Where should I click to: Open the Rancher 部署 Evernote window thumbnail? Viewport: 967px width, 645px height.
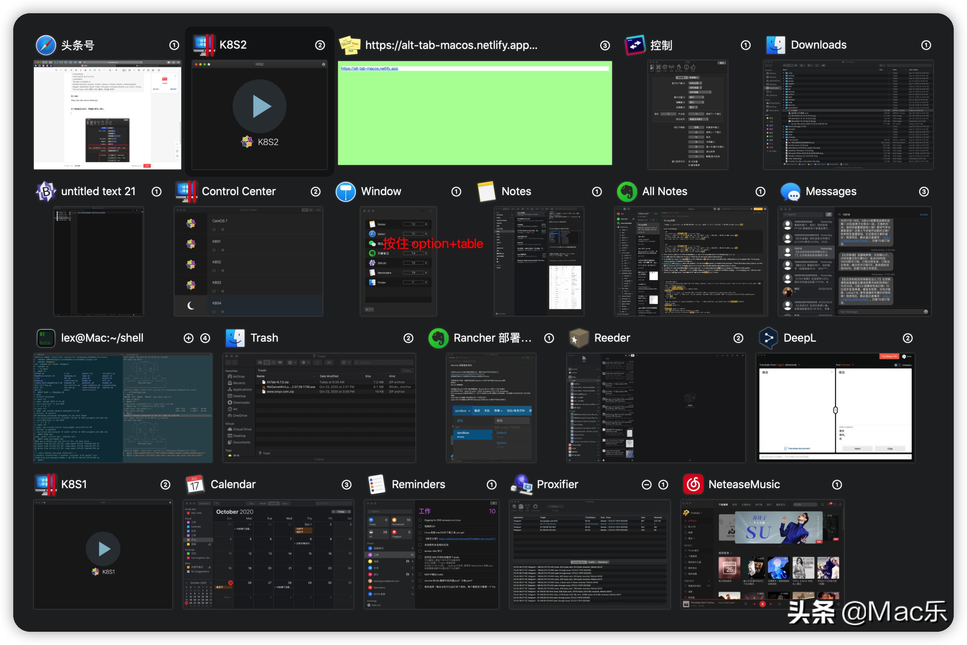click(490, 407)
